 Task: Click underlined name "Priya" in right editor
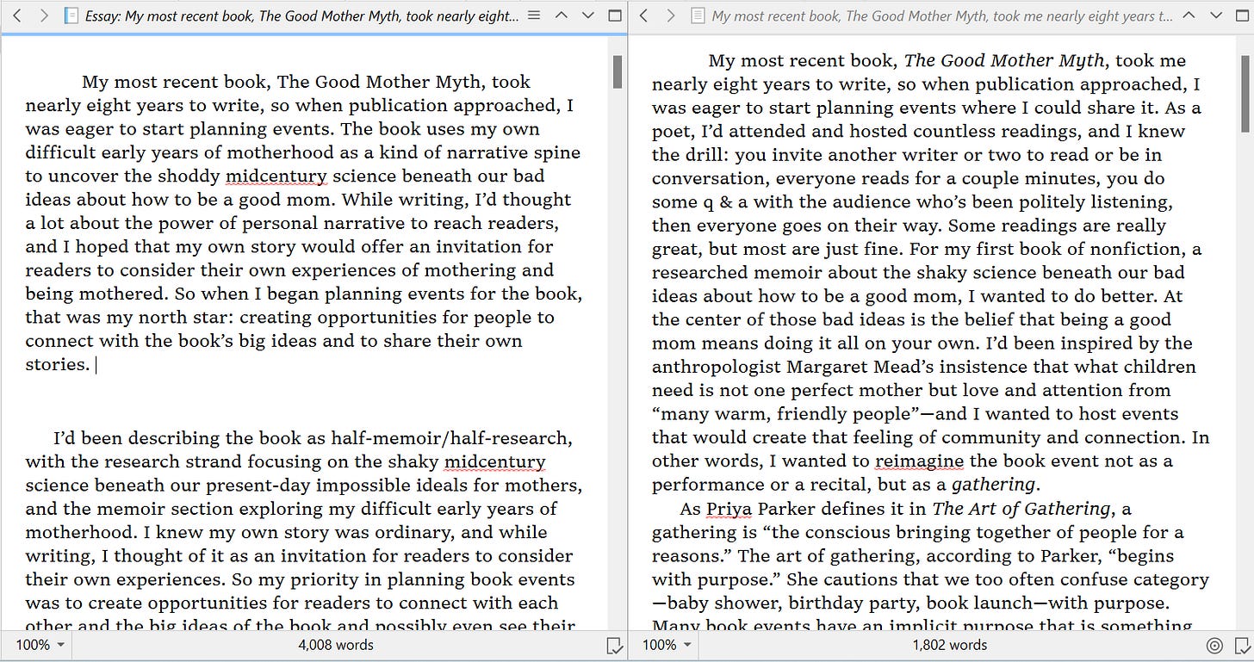729,509
